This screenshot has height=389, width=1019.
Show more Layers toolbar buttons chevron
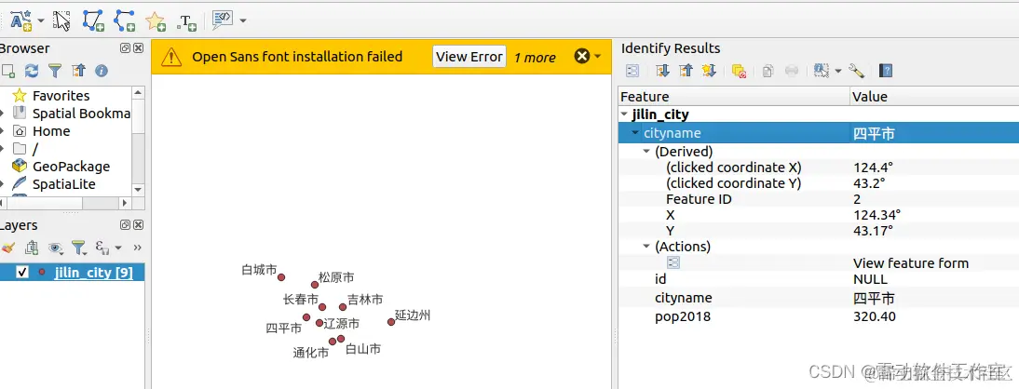137,248
